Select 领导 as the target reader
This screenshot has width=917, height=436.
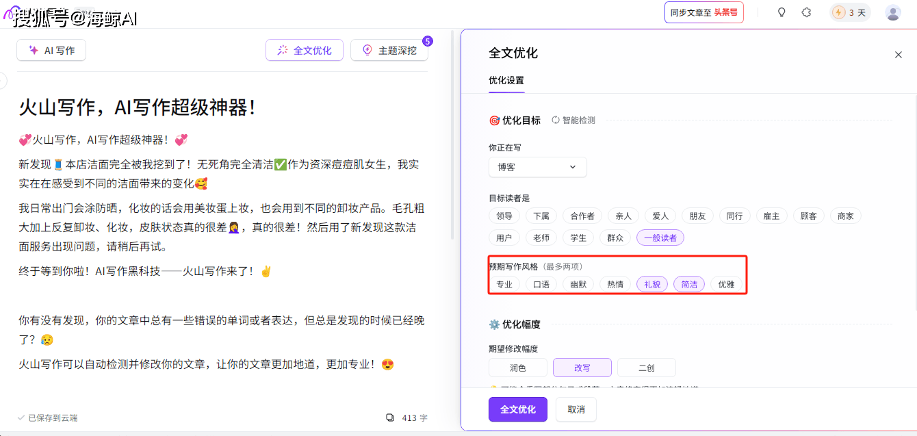point(504,216)
